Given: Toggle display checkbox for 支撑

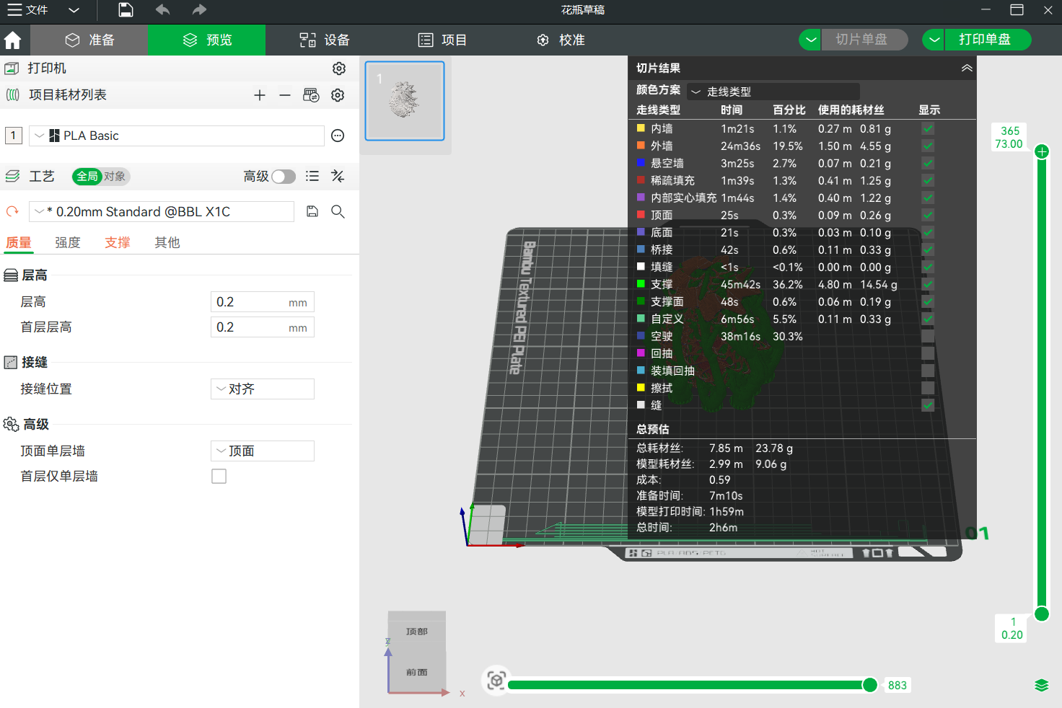Looking at the screenshot, I should tap(928, 284).
